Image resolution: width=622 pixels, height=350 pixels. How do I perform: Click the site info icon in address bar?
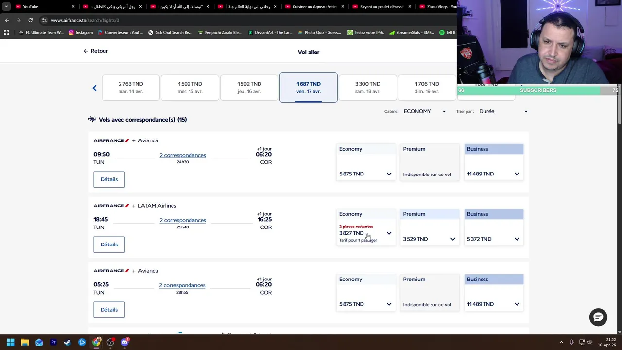(44, 20)
